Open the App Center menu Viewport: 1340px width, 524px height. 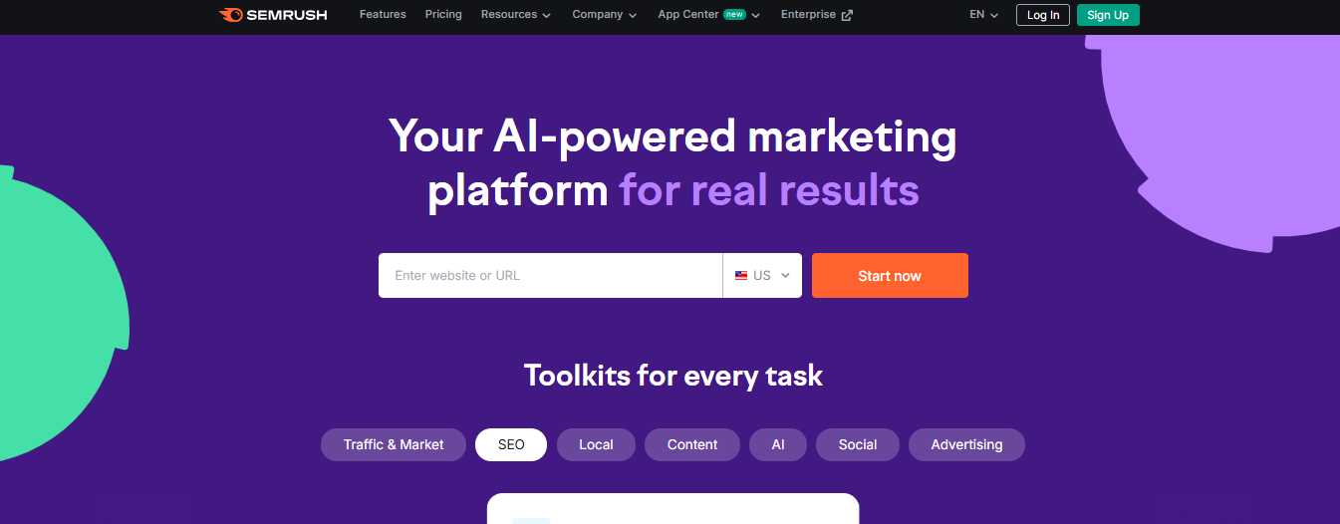(708, 15)
